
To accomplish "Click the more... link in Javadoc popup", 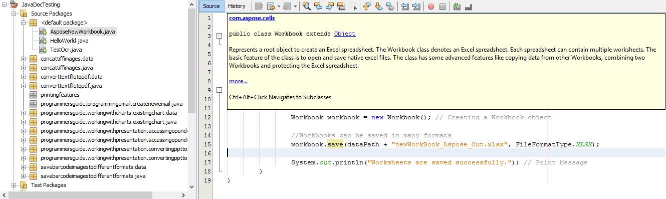I will pos(238,81).
